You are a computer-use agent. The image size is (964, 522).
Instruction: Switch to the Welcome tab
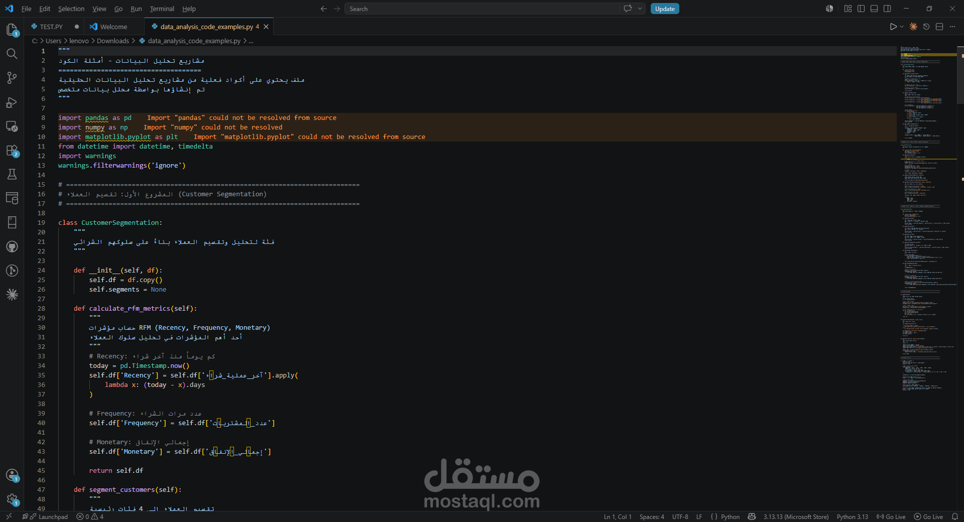[x=113, y=27]
